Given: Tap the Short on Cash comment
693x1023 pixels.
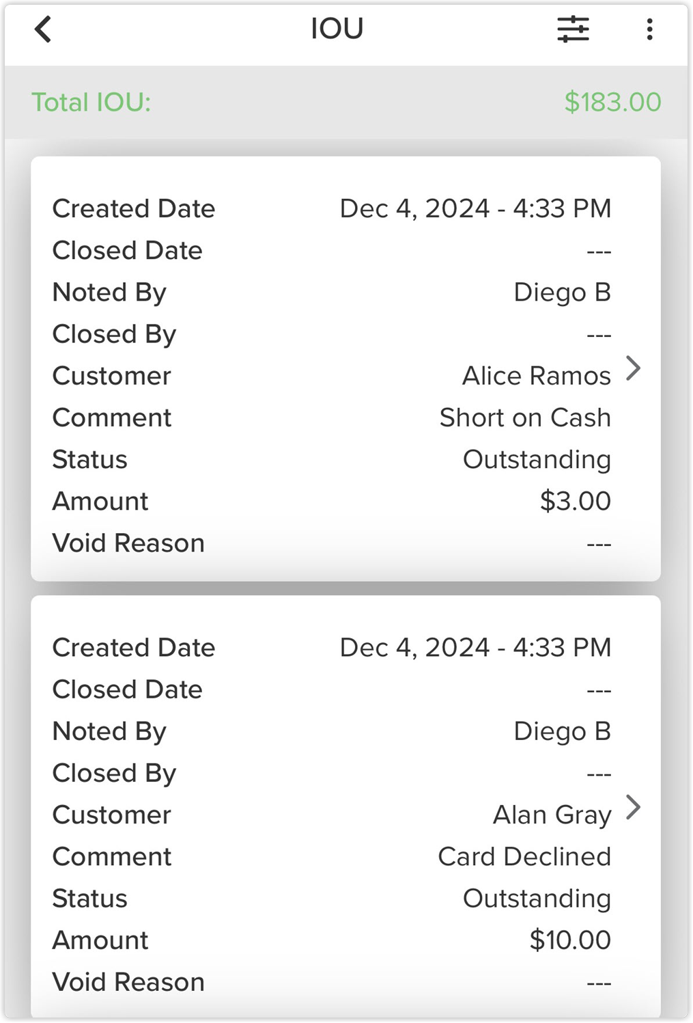Looking at the screenshot, I should click(x=525, y=418).
